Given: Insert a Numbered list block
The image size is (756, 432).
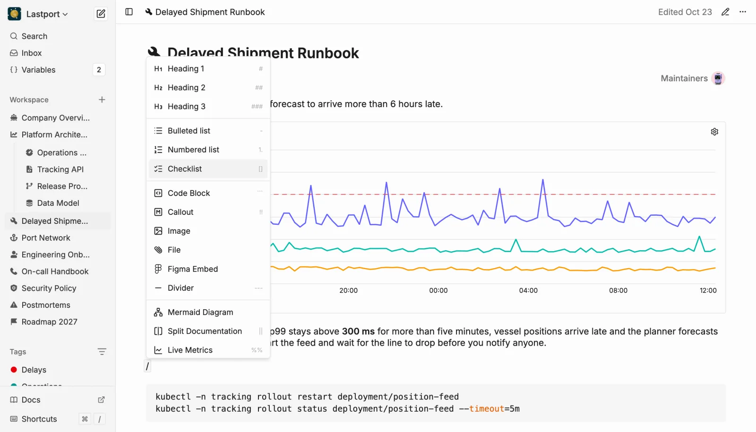Looking at the screenshot, I should (x=208, y=150).
